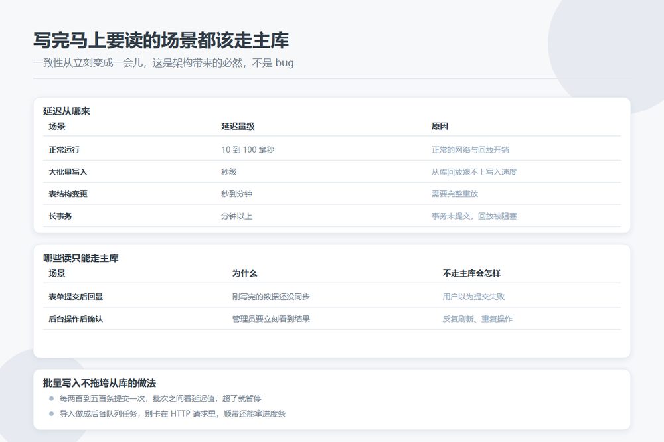Select the 长事务 row label

tap(60, 216)
